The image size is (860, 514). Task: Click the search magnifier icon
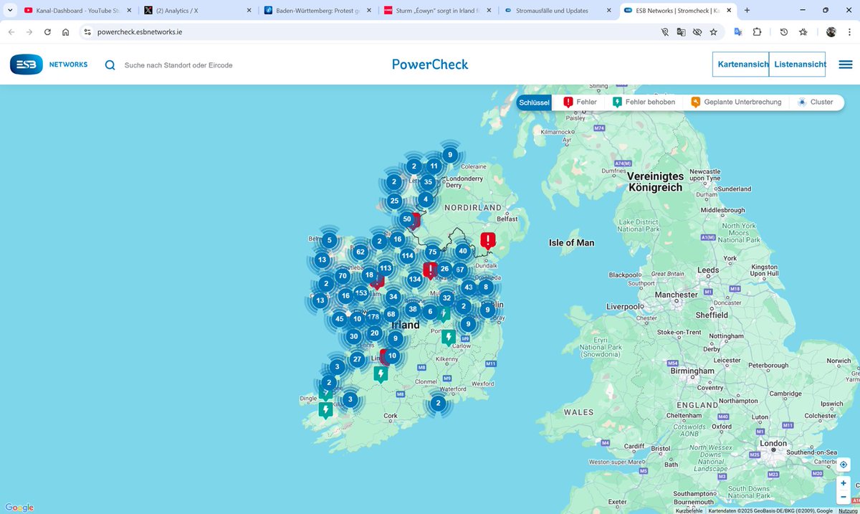tap(110, 65)
